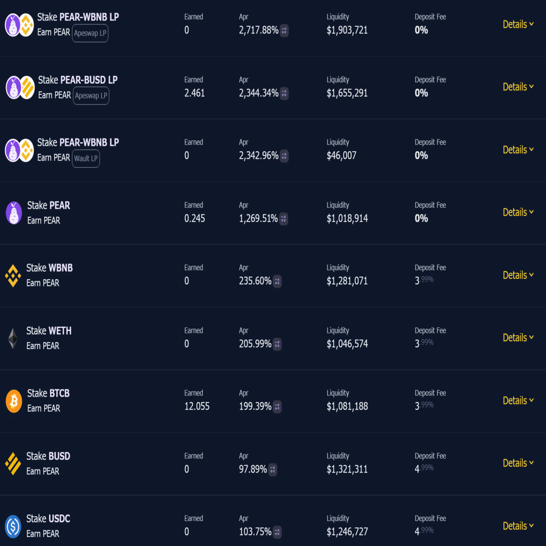Open APR calculator next to 199.39%
This screenshot has width=546, height=546.
click(x=278, y=407)
